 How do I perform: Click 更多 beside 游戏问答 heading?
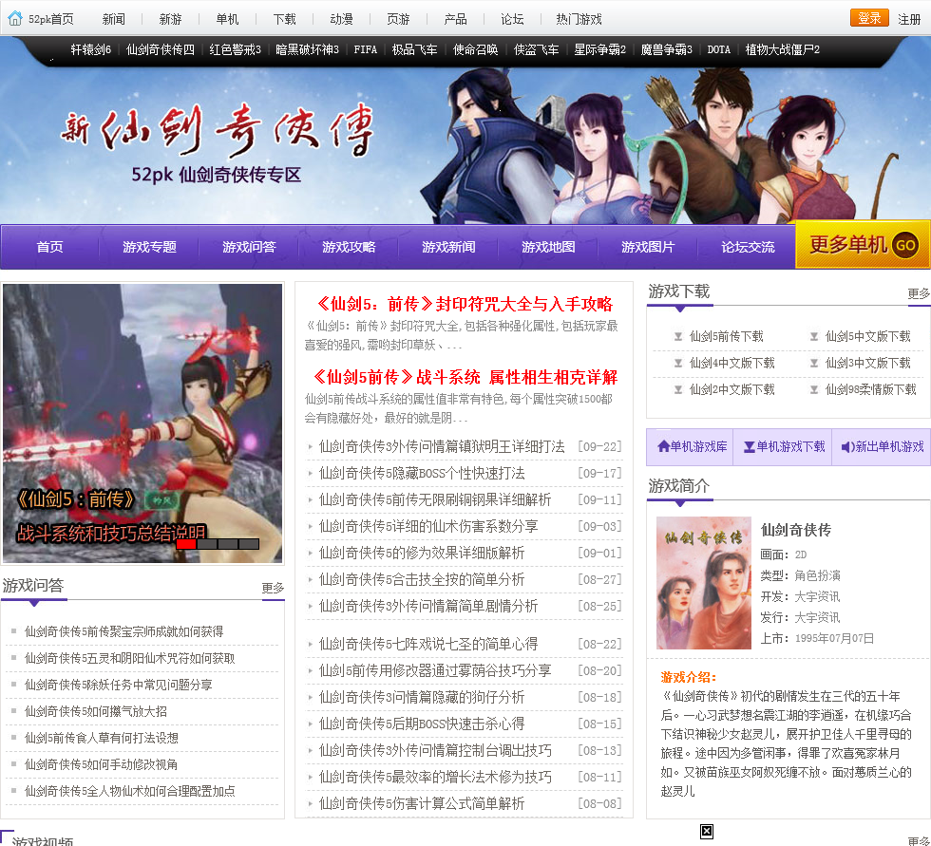pos(274,588)
